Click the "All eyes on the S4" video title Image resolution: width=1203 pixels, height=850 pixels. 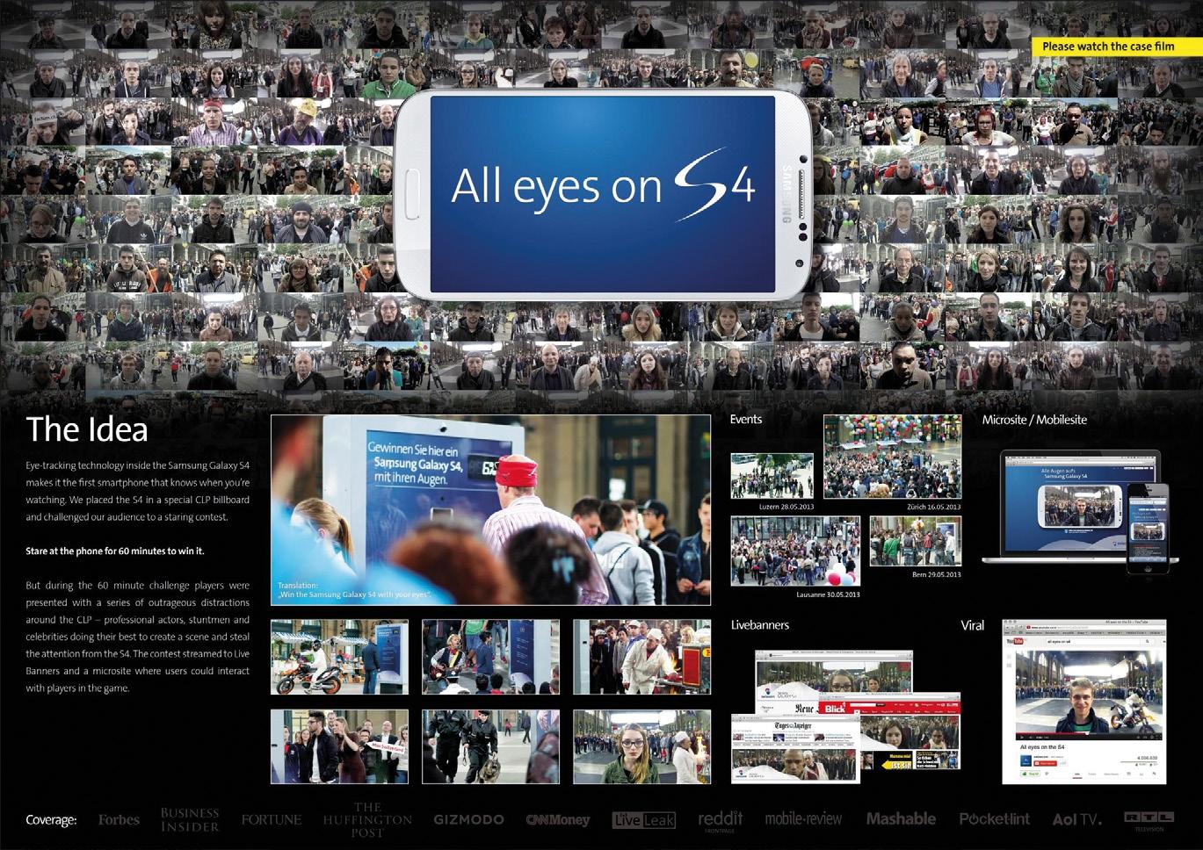(x=1042, y=747)
